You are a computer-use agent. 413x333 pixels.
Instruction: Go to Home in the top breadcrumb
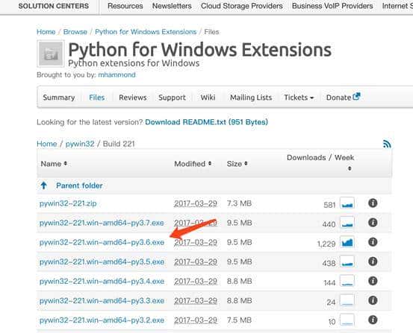46,32
